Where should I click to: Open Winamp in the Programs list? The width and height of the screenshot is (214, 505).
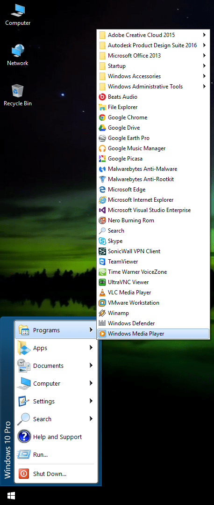pos(153,313)
